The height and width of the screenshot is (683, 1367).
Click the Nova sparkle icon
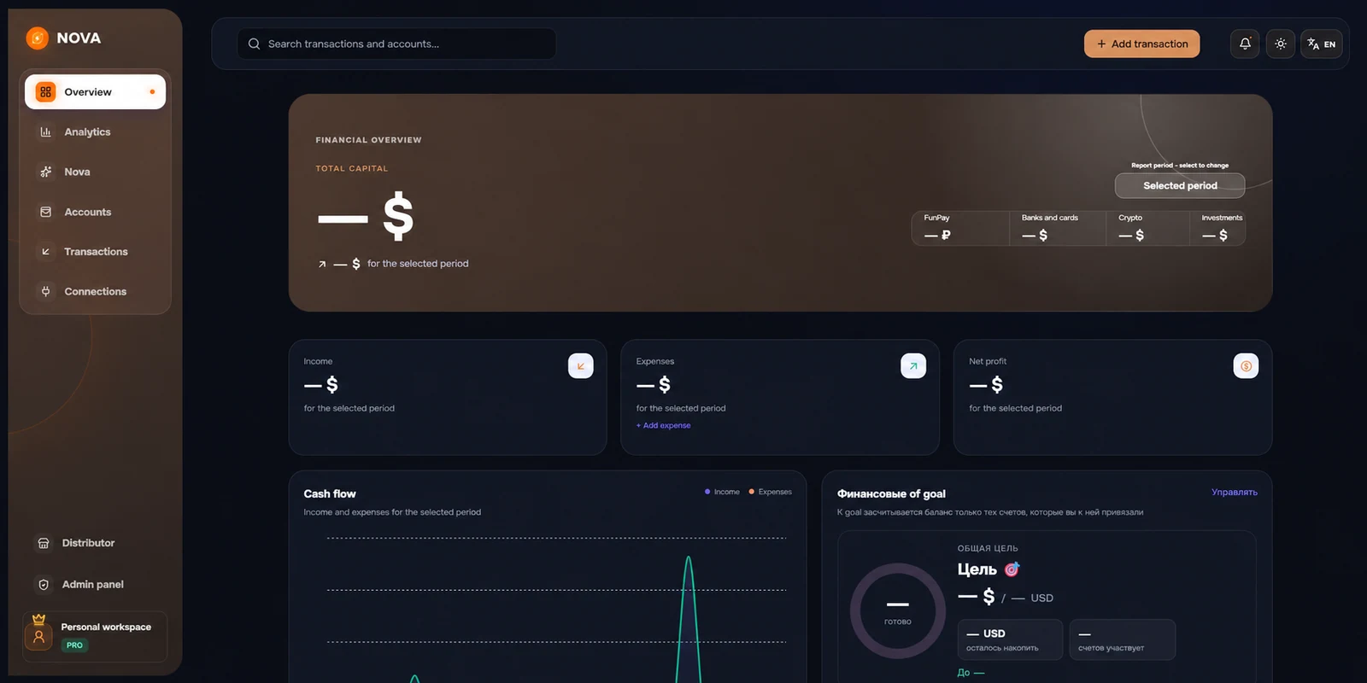pyautogui.click(x=46, y=172)
